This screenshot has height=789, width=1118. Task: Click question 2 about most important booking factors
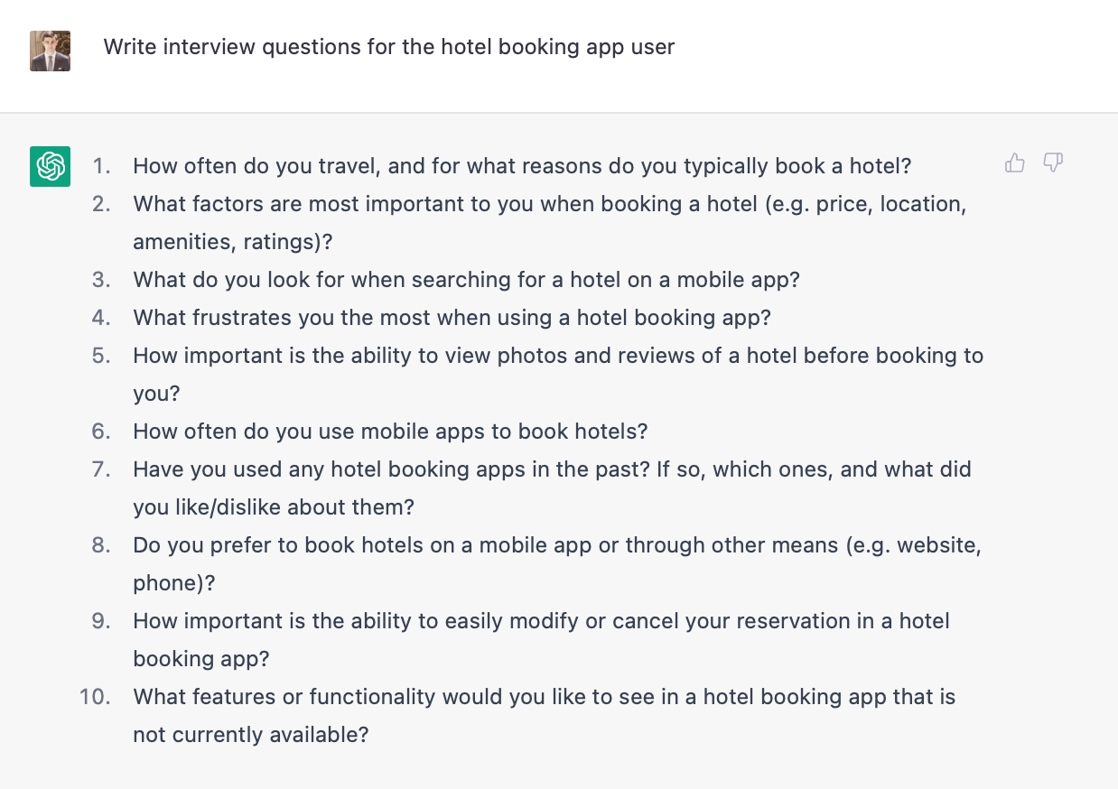pyautogui.click(x=549, y=204)
